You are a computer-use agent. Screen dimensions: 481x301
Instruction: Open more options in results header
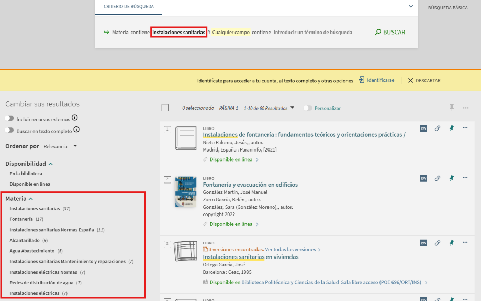[x=466, y=107]
